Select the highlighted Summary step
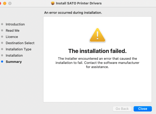This screenshot has height=114, width=156. 14,62
